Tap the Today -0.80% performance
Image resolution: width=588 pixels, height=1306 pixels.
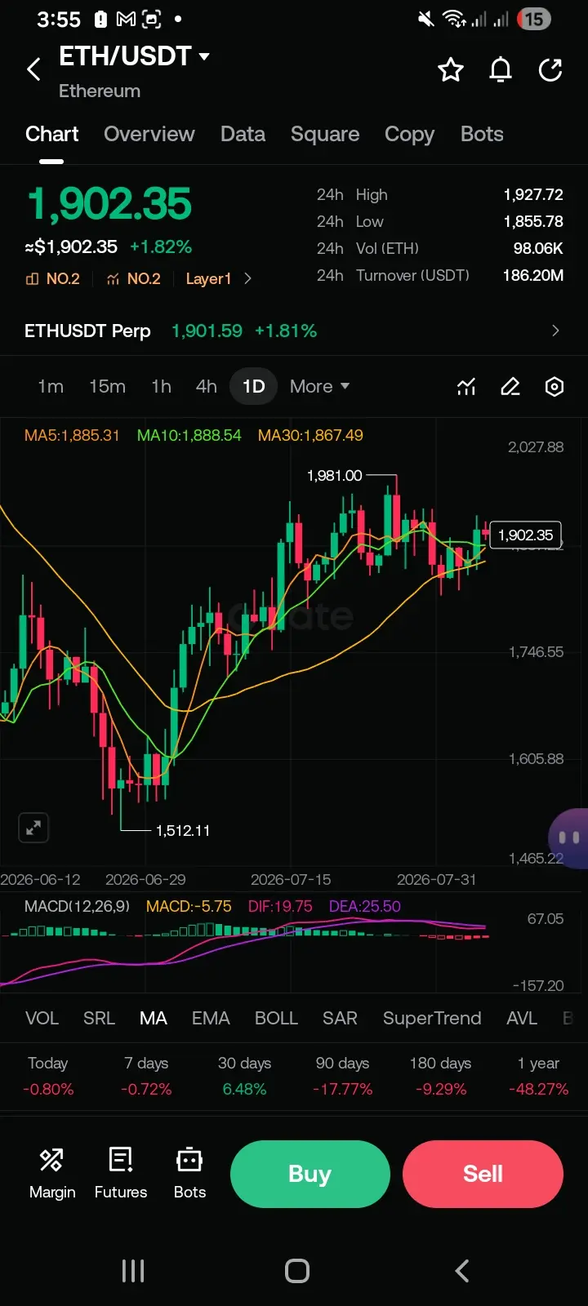[48, 1076]
